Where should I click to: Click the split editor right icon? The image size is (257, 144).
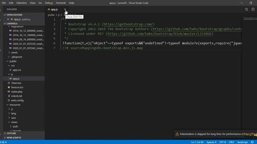(x=253, y=9)
